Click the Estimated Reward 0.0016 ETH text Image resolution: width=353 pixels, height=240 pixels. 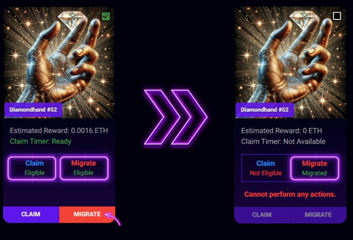[x=59, y=131]
